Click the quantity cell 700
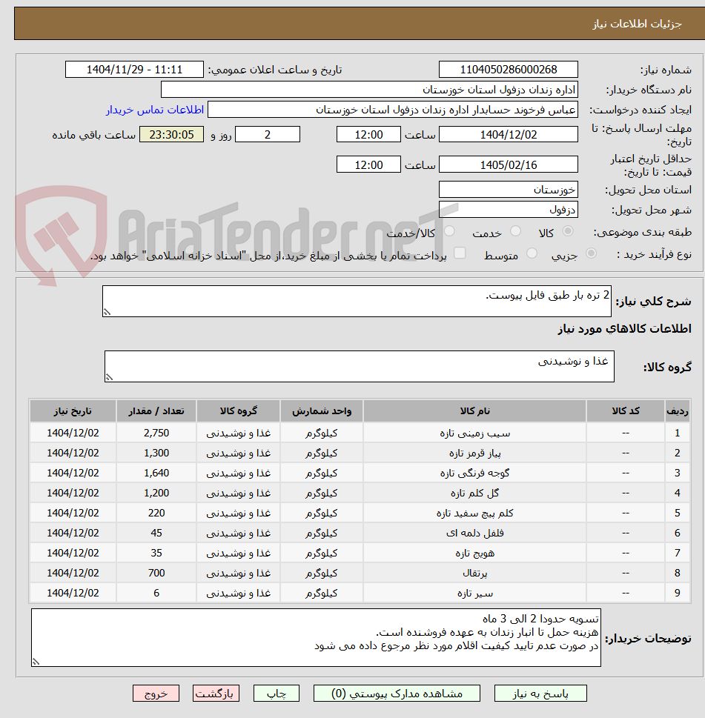This screenshot has width=705, height=718. click(x=156, y=574)
